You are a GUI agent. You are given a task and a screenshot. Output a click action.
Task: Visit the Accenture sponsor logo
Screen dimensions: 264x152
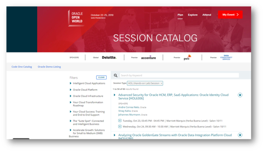coord(148,58)
